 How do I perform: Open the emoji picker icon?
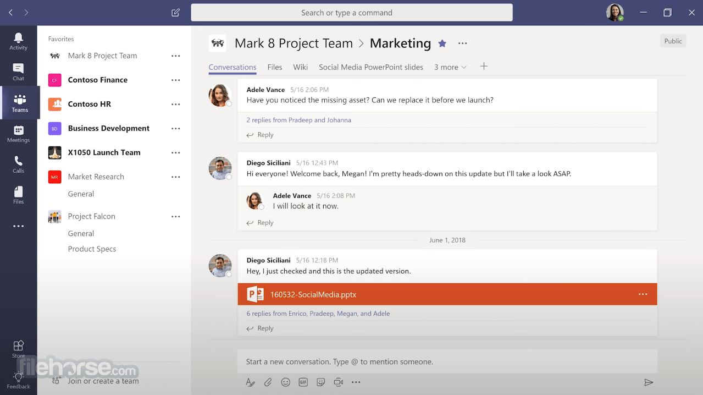[285, 382]
